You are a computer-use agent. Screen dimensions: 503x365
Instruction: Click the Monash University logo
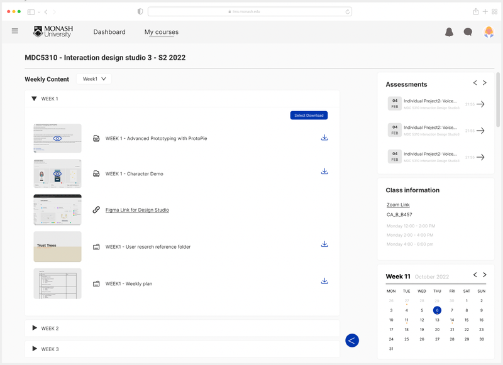coord(53,31)
